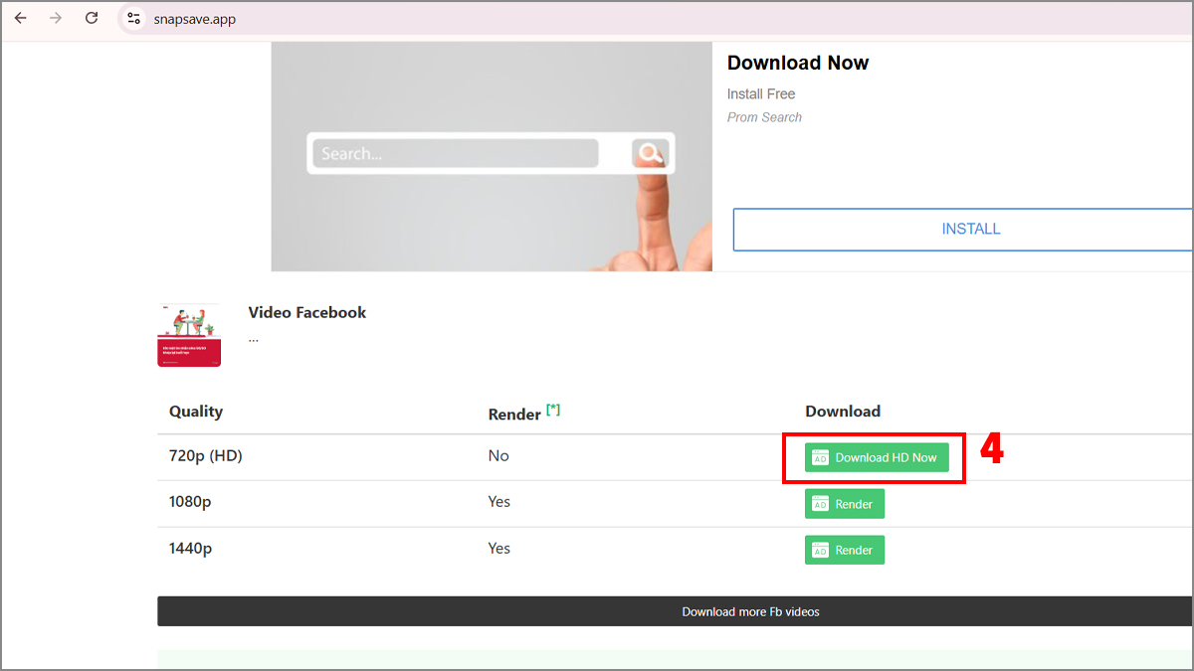Click the Prom Search text
The height and width of the screenshot is (671, 1194).
pyautogui.click(x=764, y=116)
